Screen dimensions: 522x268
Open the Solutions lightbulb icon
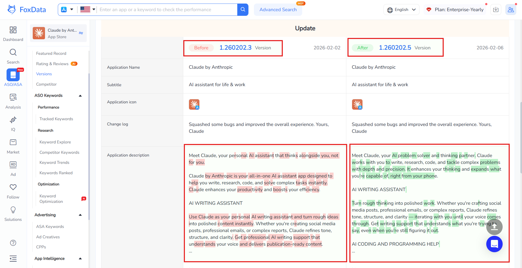pos(13,210)
